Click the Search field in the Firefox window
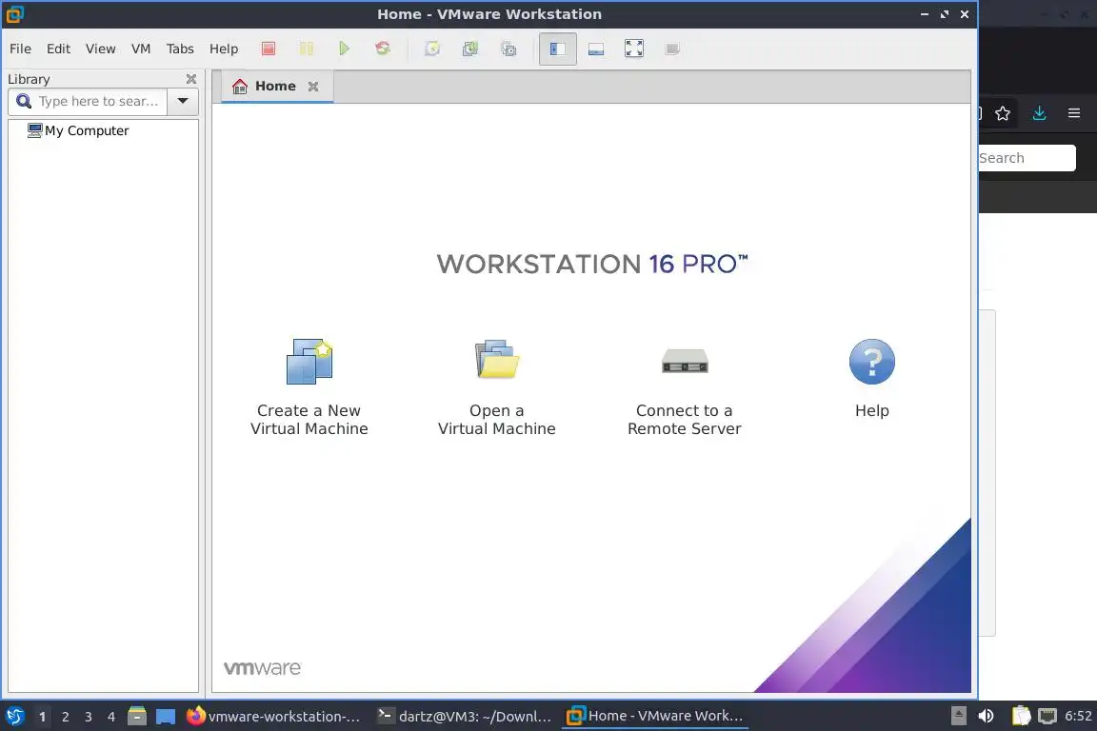Viewport: 1097px width, 731px height. coord(1027,158)
